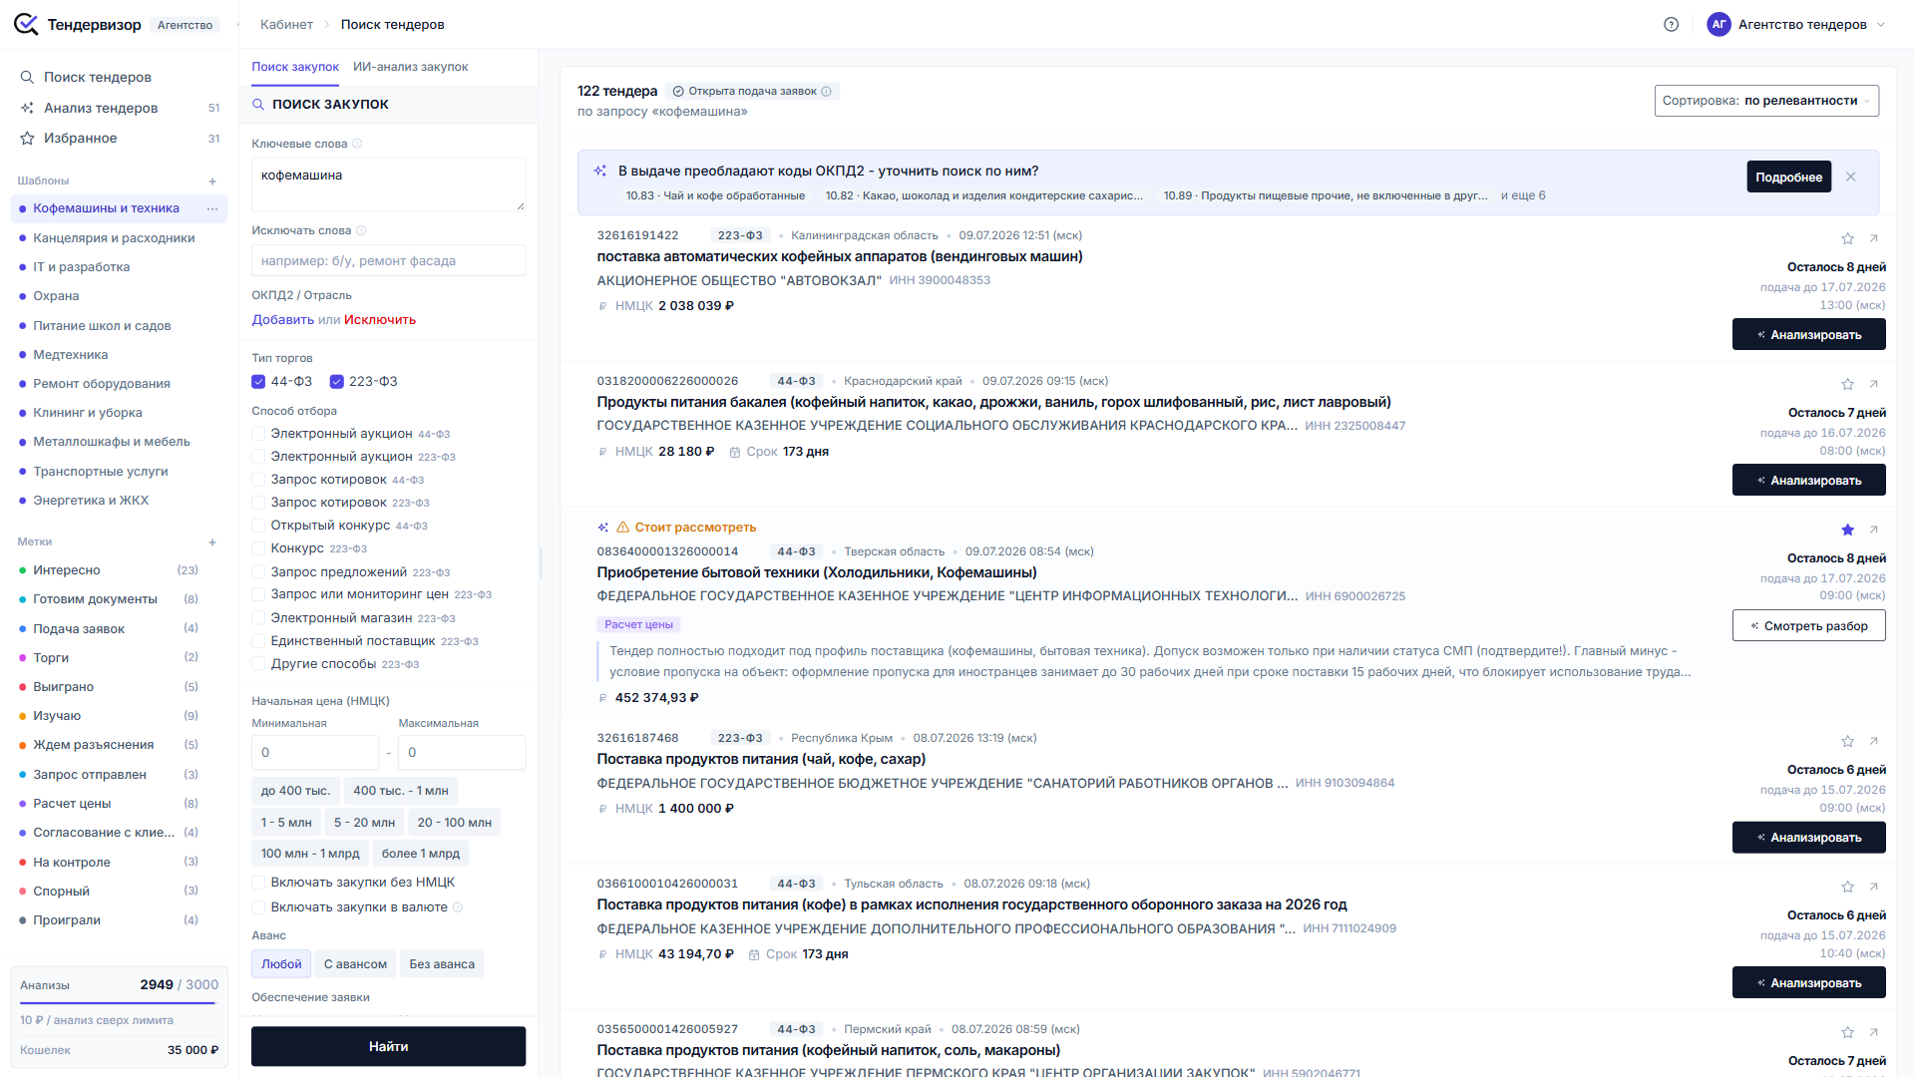1915x1077 pixels.
Task: Click the Анализы usage progress bar
Action: coord(118,1002)
